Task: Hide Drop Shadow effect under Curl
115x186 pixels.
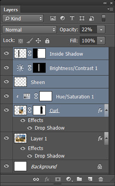Action: click(x=30, y=128)
